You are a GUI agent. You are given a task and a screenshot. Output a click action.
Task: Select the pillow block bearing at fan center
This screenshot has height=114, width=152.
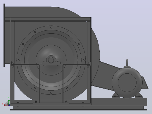(51, 60)
